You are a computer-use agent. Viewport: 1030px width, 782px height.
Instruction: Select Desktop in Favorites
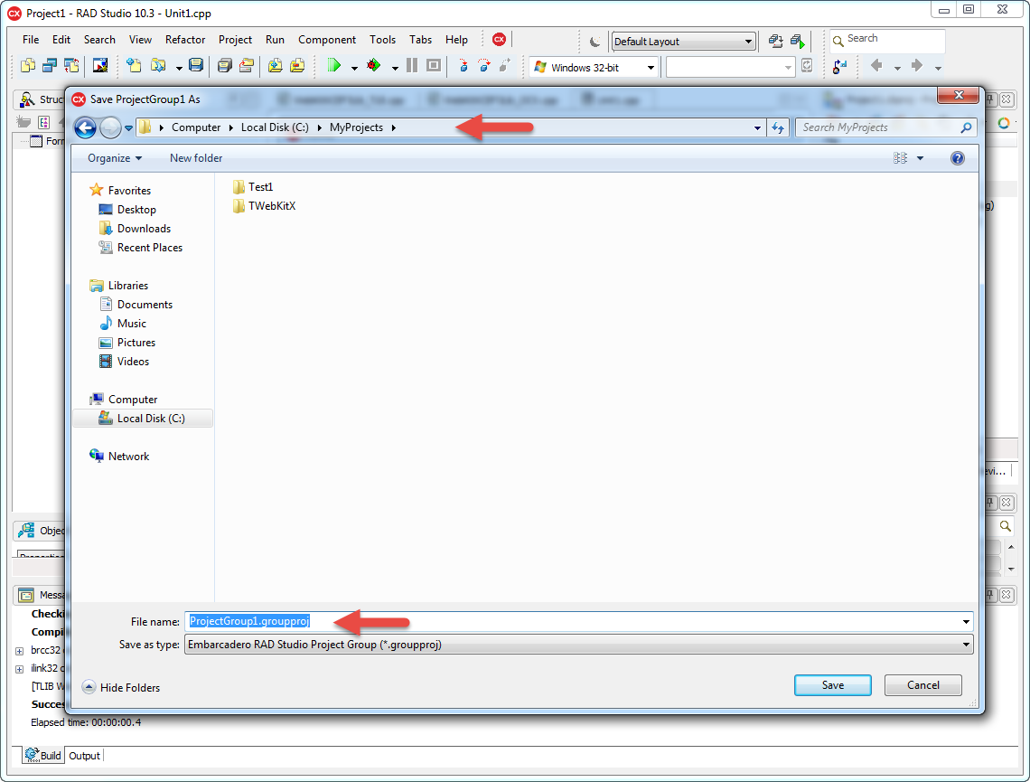127,210
